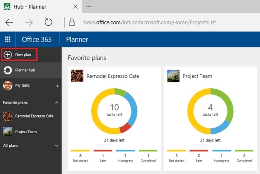Viewport: 260px width, 174px height.
Task: Click red Late segment of Espresso donut
Action: point(125,128)
